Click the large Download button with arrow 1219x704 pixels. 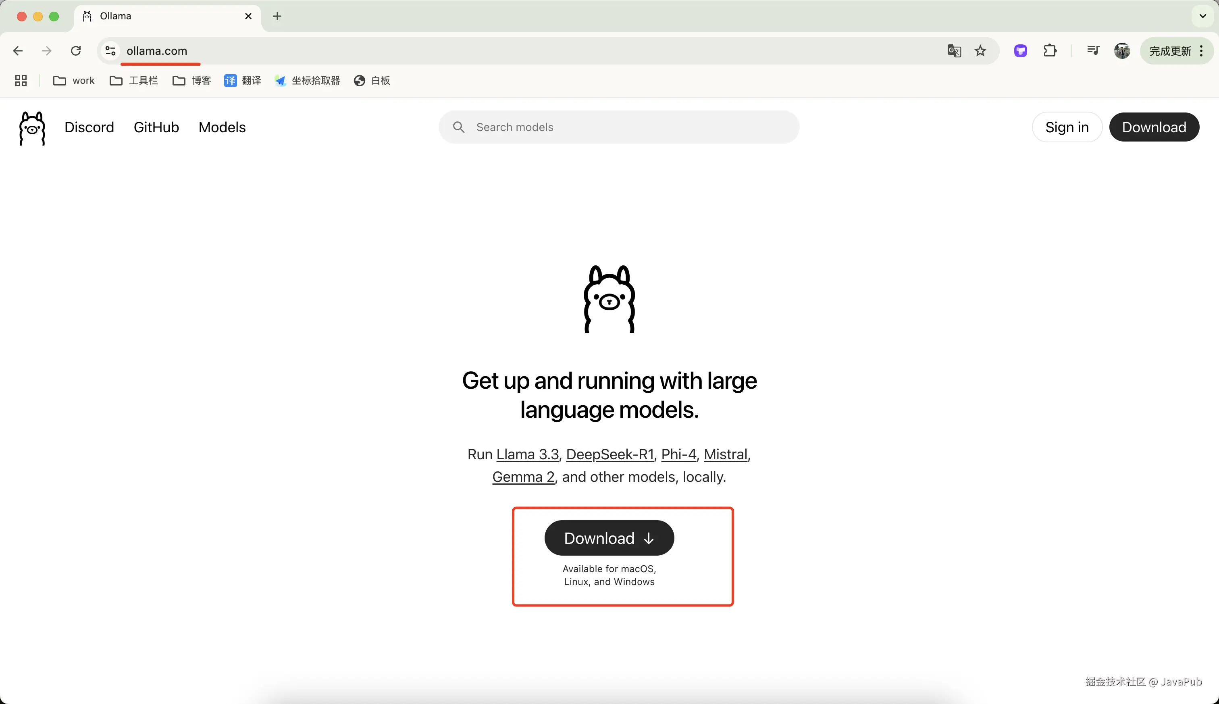pos(609,538)
